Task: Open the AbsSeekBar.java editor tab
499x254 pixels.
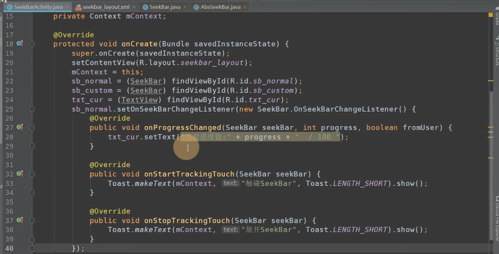Action: point(220,7)
